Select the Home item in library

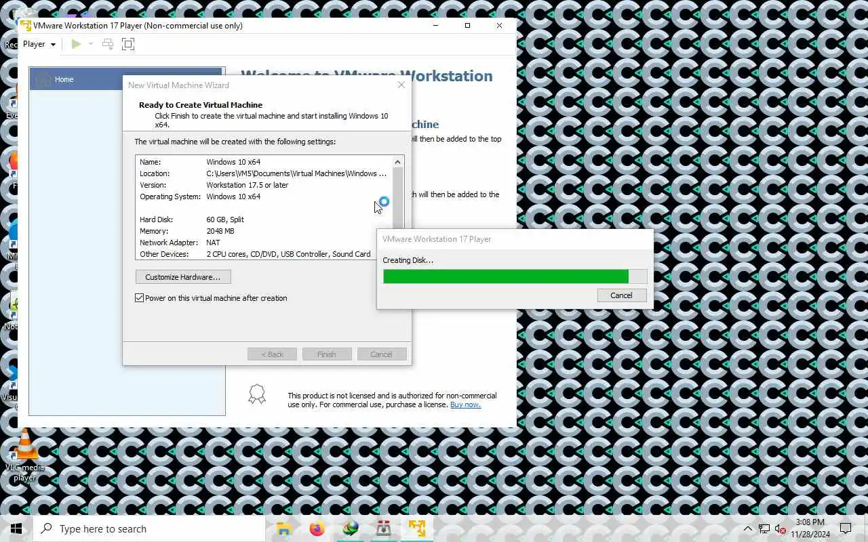[x=126, y=79]
